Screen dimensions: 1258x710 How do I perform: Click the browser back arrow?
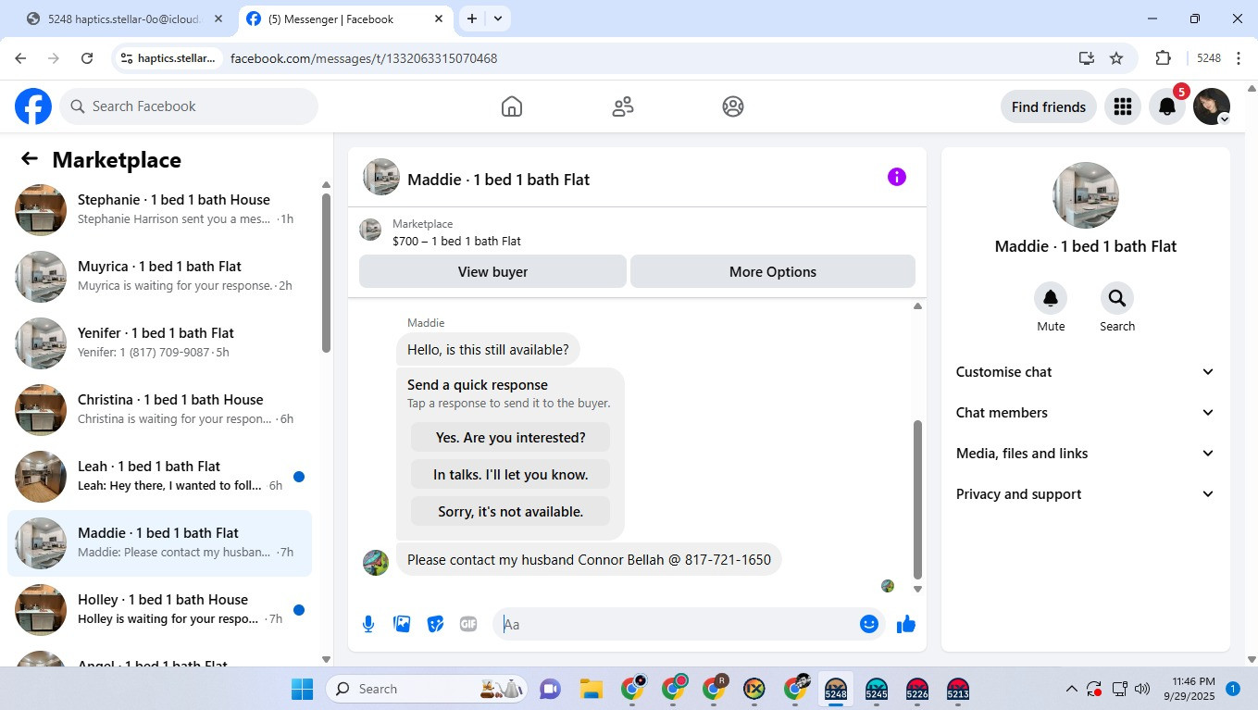[20, 58]
